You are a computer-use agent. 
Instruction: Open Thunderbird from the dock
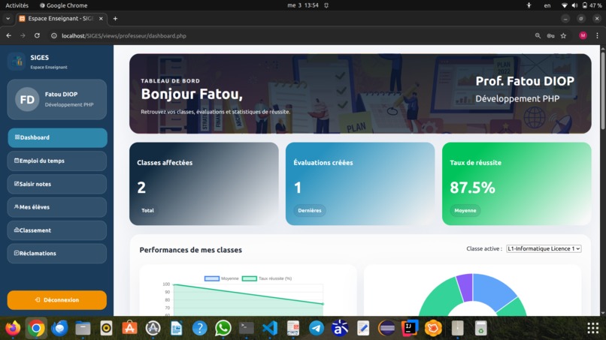pyautogui.click(x=59, y=329)
